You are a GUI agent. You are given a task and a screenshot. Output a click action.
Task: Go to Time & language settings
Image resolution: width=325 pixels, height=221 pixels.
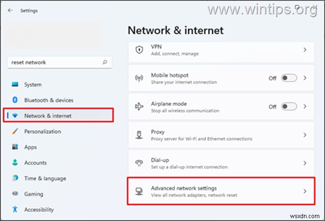click(45, 178)
